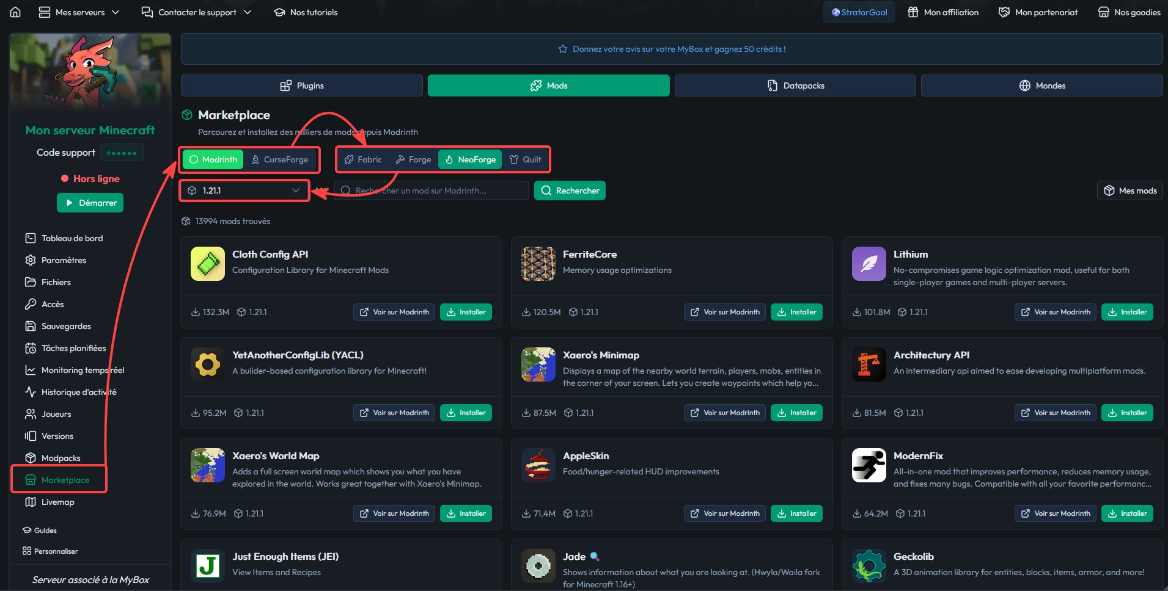Click the Modrinth mod search field

[432, 190]
